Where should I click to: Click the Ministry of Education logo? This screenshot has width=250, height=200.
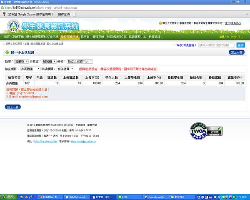[13, 26]
